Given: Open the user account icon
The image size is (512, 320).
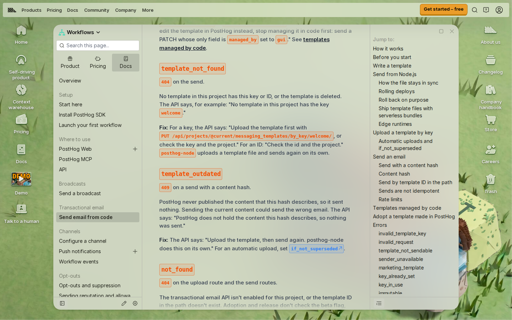Looking at the screenshot, I should pyautogui.click(x=499, y=10).
